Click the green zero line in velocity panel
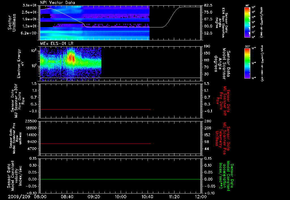 coord(120,179)
